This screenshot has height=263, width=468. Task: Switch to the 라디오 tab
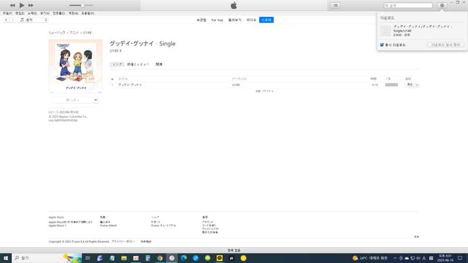[x=252, y=20]
